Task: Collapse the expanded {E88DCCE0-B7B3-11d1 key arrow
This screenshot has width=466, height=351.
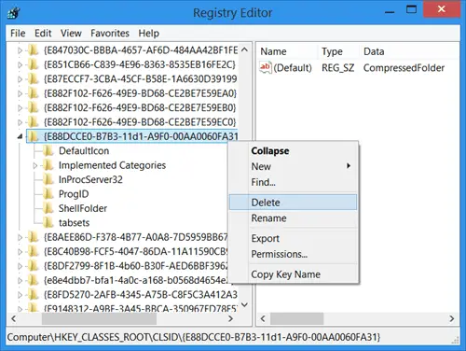Action: click(21, 136)
